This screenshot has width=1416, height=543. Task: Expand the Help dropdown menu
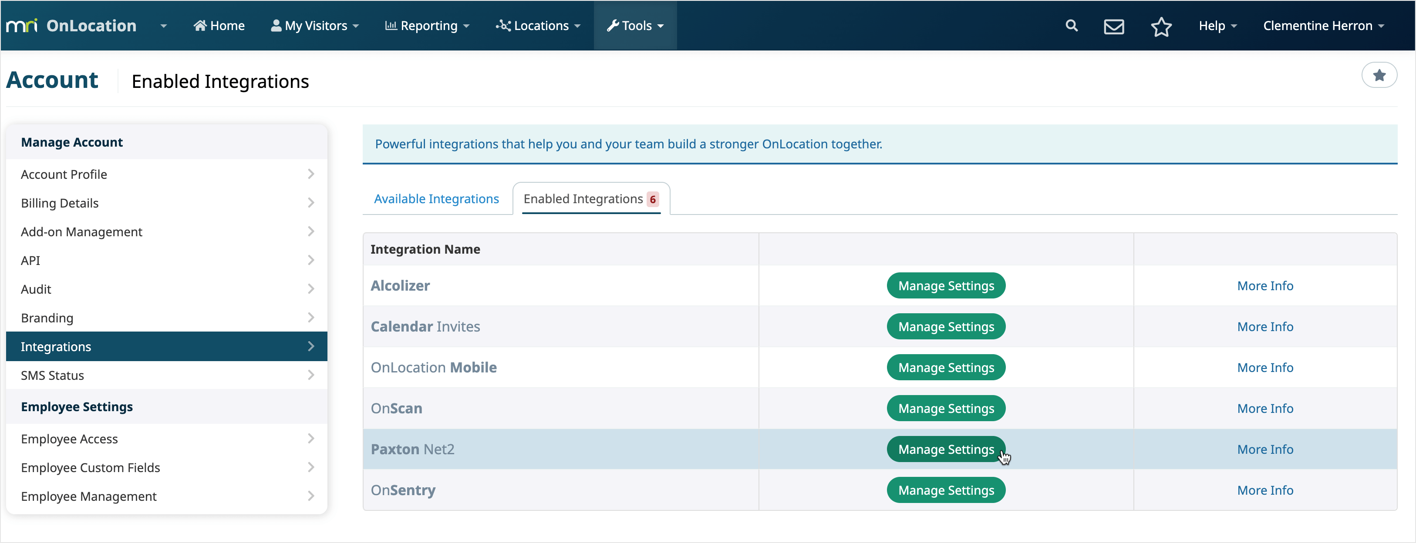1217,25
